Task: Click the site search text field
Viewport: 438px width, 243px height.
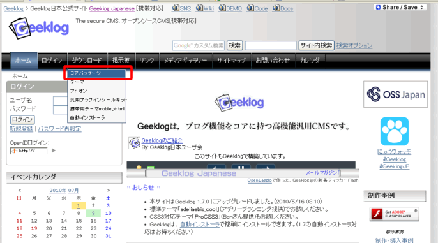Action: [271, 45]
